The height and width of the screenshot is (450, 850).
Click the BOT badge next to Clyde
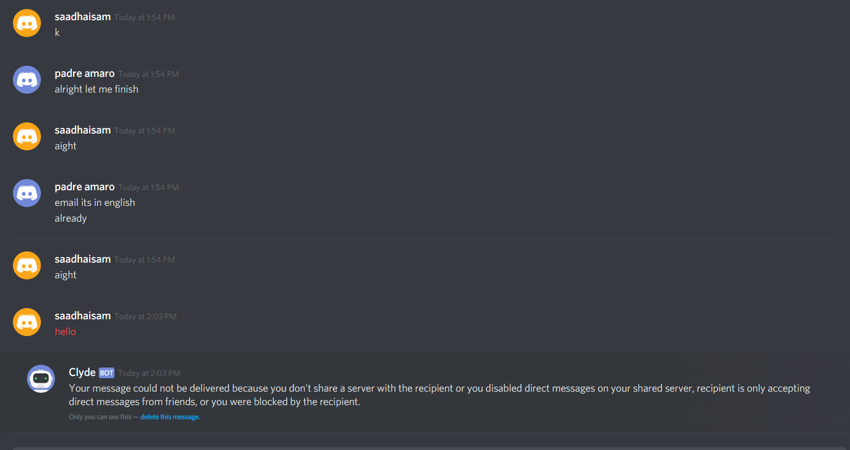tap(107, 373)
